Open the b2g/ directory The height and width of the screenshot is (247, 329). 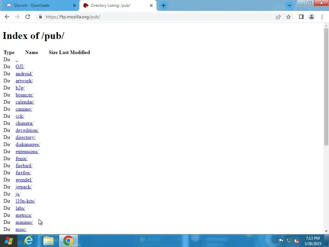click(20, 88)
